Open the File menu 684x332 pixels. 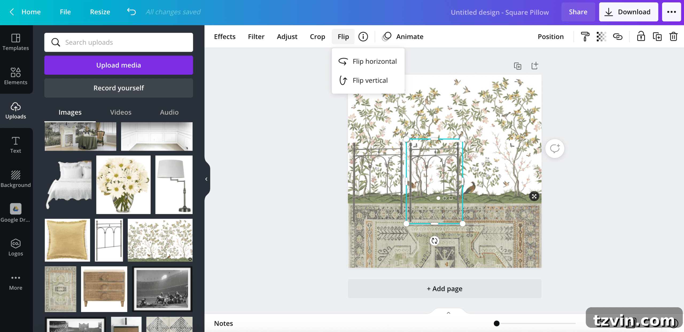coord(65,12)
